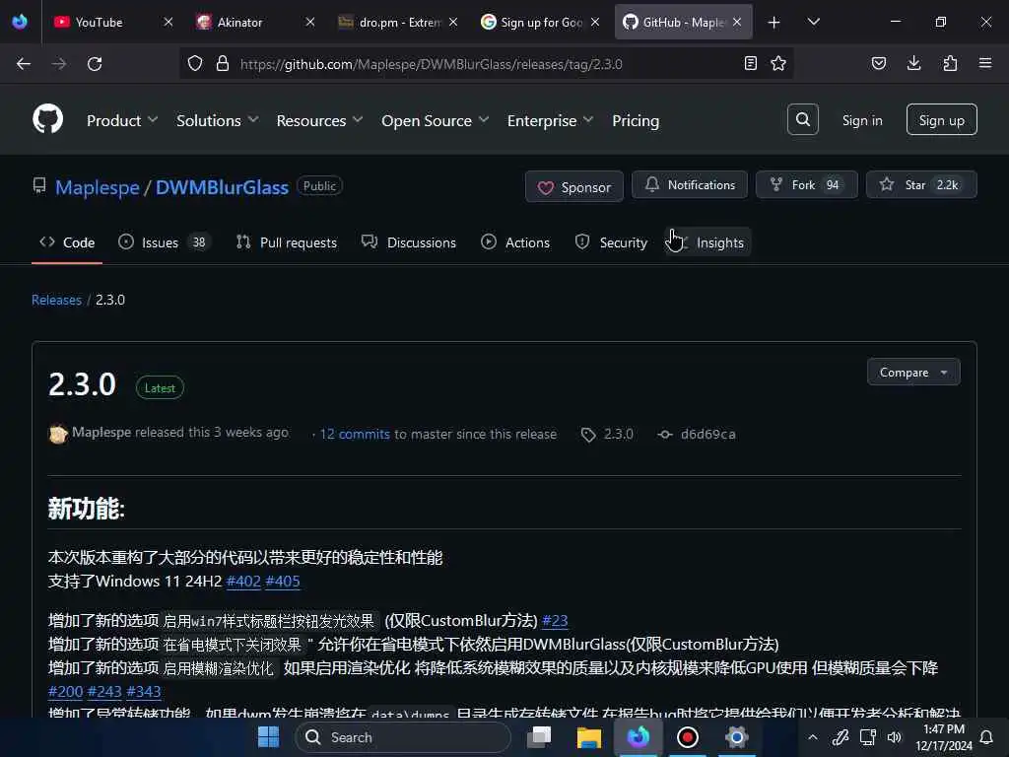Open the notification bell in system tray
This screenshot has width=1009, height=757.
tap(986, 737)
